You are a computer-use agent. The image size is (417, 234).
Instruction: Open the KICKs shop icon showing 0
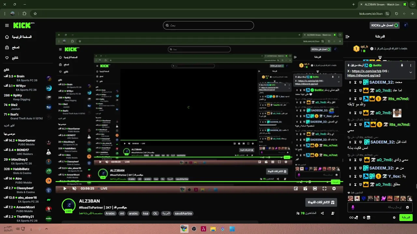366,217
